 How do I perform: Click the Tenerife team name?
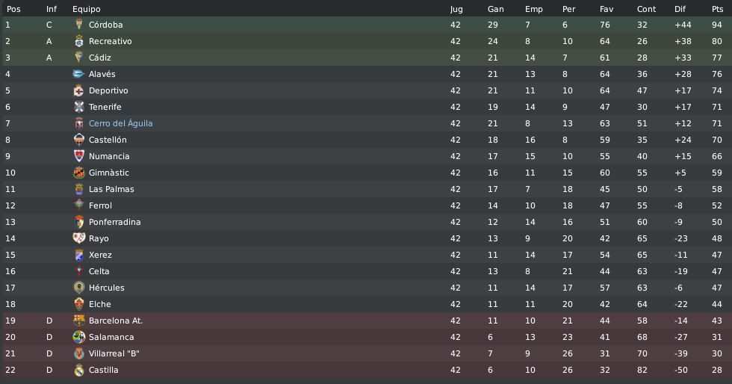coord(105,107)
